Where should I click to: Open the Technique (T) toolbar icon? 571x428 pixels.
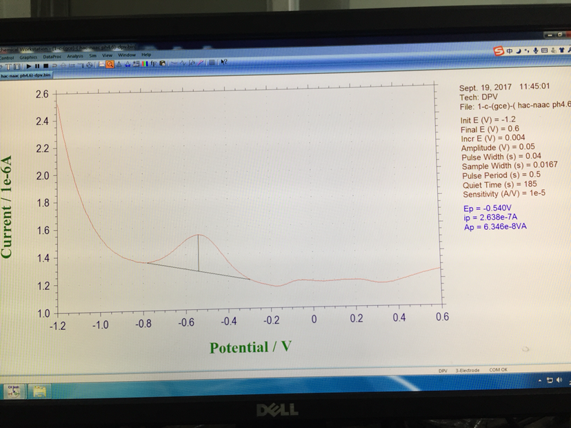coord(9,66)
